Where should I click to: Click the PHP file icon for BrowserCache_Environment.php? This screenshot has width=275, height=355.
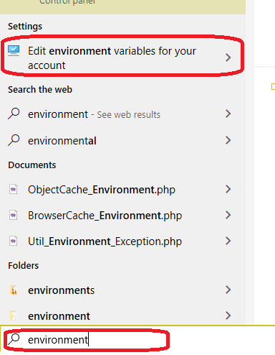[x=14, y=215]
